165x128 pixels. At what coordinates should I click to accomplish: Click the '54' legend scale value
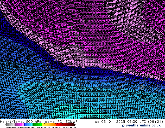[75, 127]
